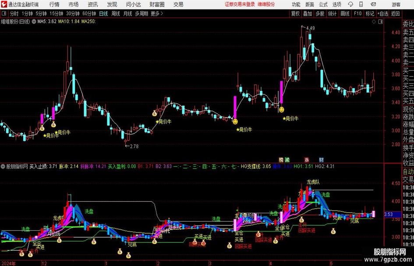Open the 交易 menu

(x=178, y=4)
